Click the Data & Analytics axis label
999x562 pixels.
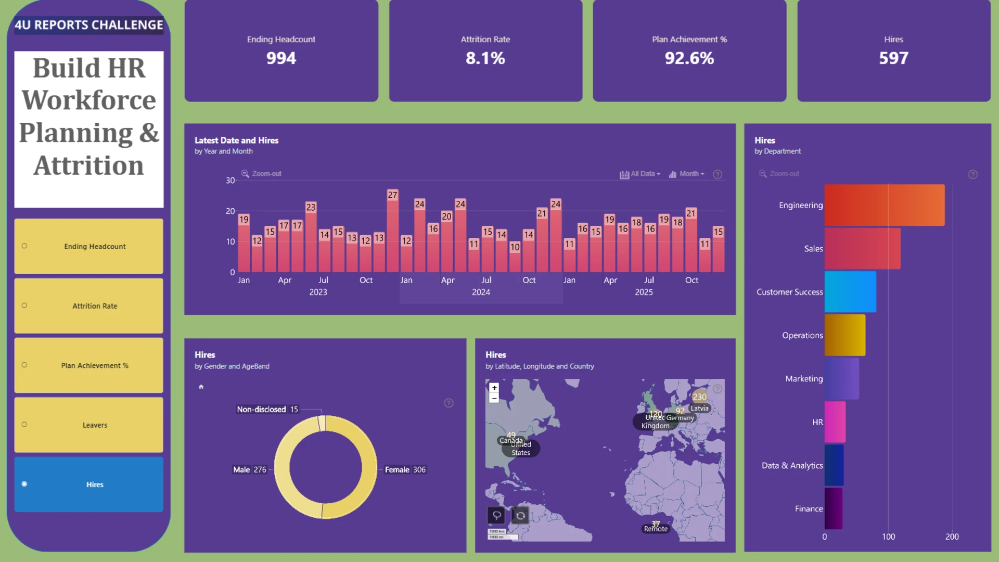click(x=792, y=465)
